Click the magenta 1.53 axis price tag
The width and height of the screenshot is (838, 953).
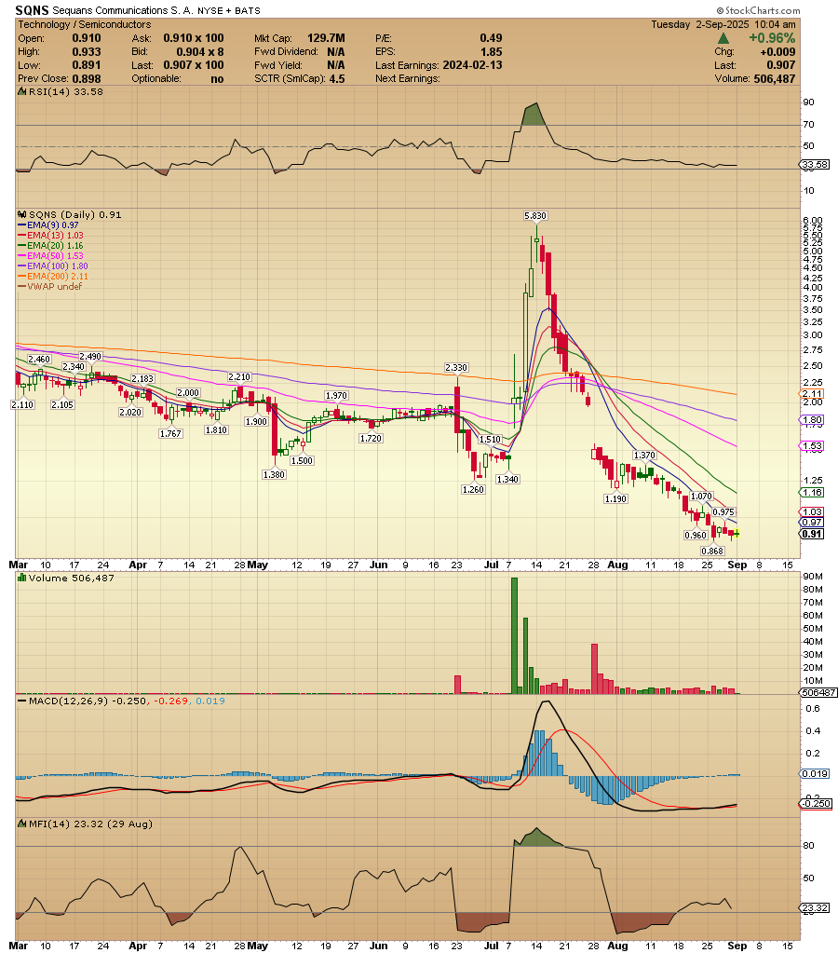(x=813, y=446)
